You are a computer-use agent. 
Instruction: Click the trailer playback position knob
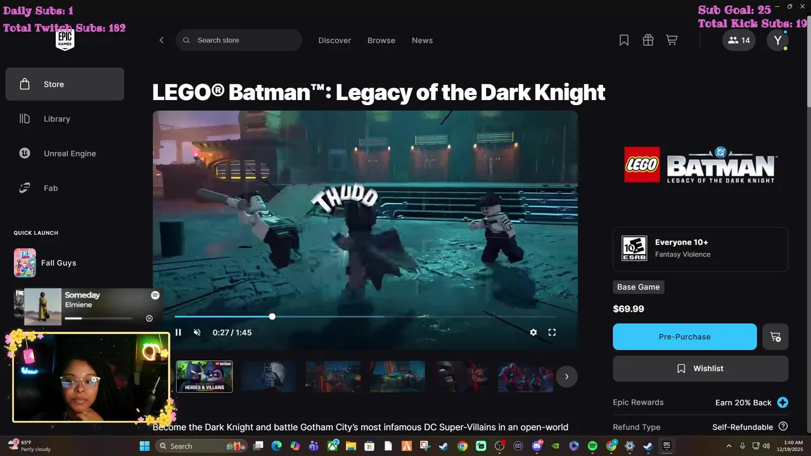click(272, 317)
